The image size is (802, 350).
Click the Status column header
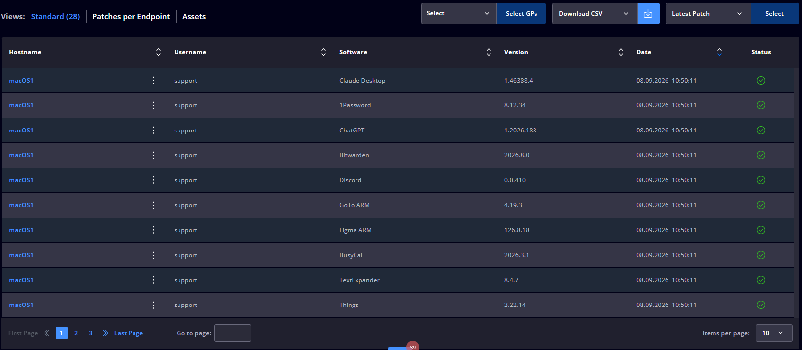pyautogui.click(x=761, y=52)
